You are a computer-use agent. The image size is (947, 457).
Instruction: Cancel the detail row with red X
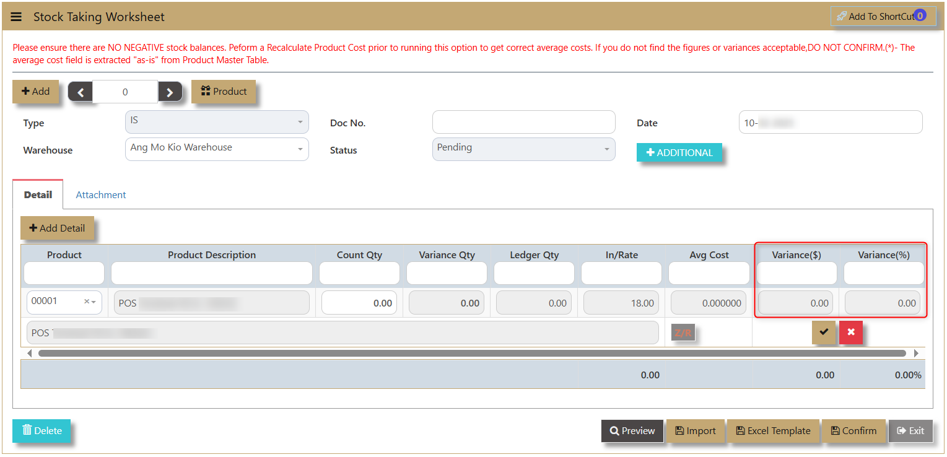(851, 332)
